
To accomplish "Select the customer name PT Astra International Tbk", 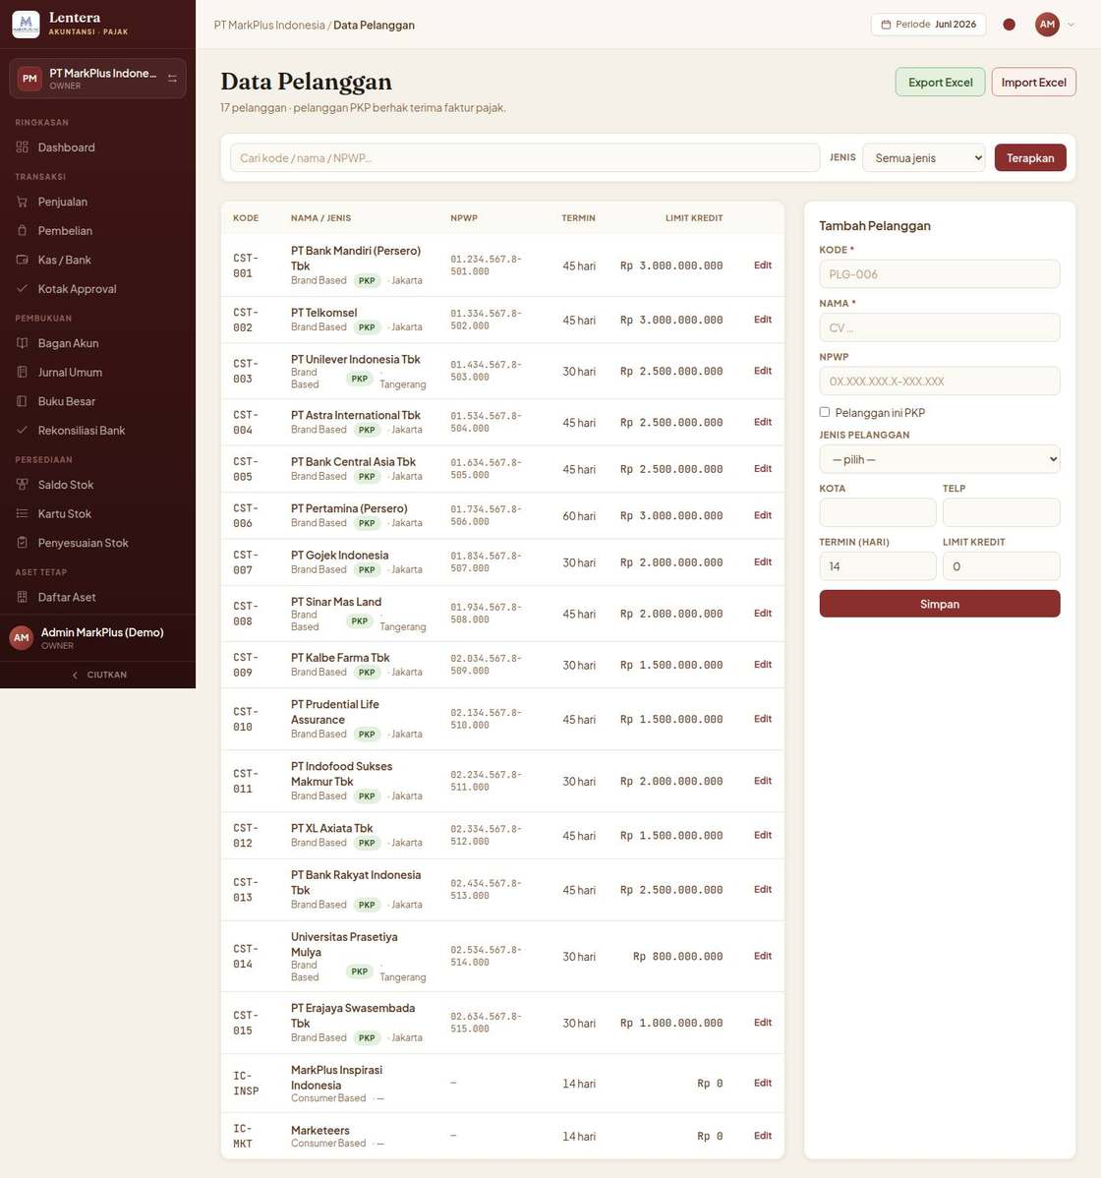I will 356,415.
